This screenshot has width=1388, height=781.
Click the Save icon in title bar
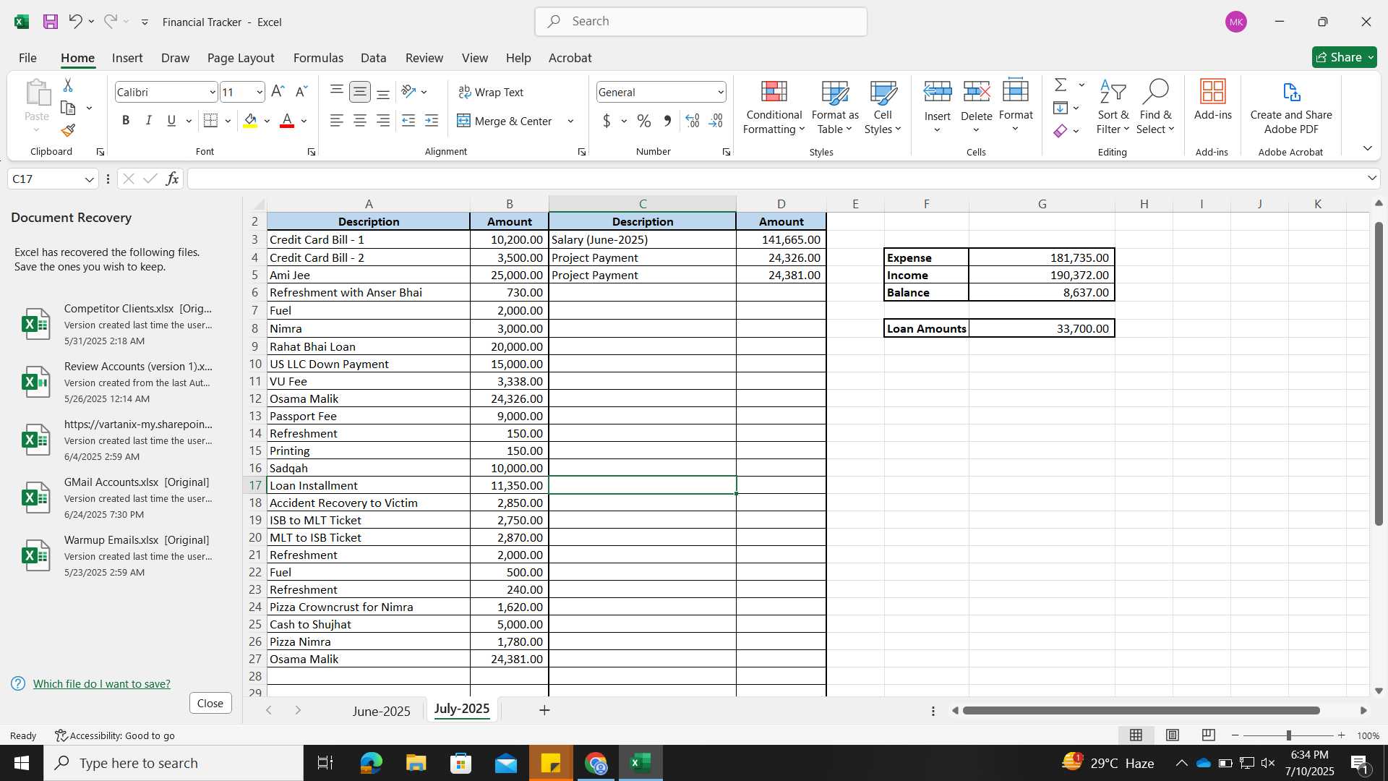coord(50,22)
